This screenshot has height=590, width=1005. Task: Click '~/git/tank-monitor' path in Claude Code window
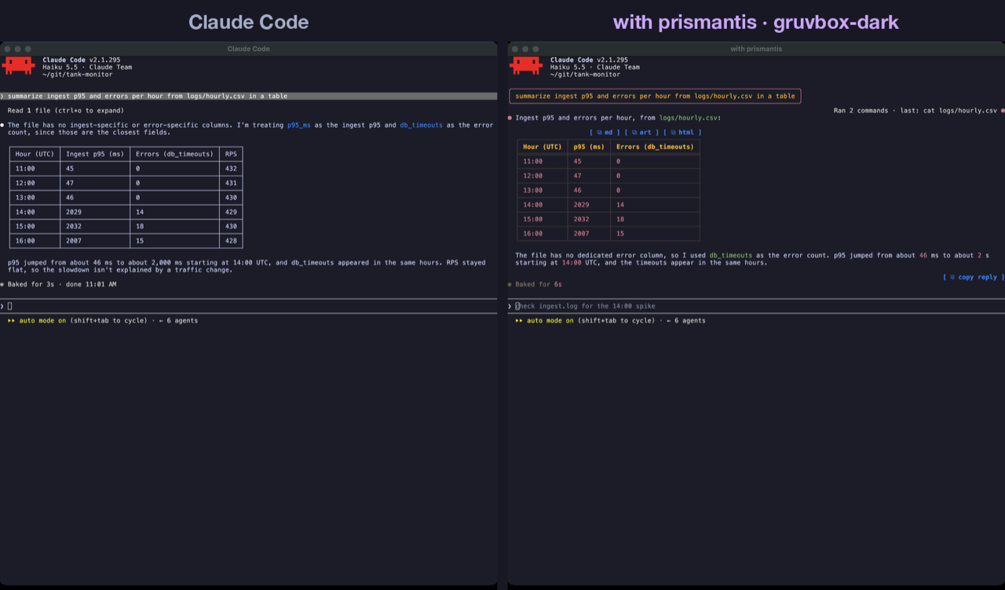tap(78, 75)
